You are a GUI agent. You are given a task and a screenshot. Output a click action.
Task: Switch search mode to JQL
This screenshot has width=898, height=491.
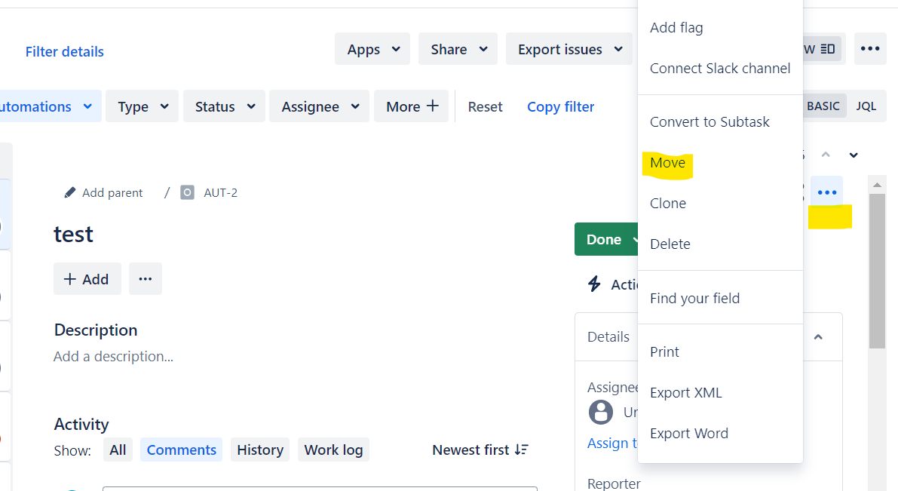point(866,106)
